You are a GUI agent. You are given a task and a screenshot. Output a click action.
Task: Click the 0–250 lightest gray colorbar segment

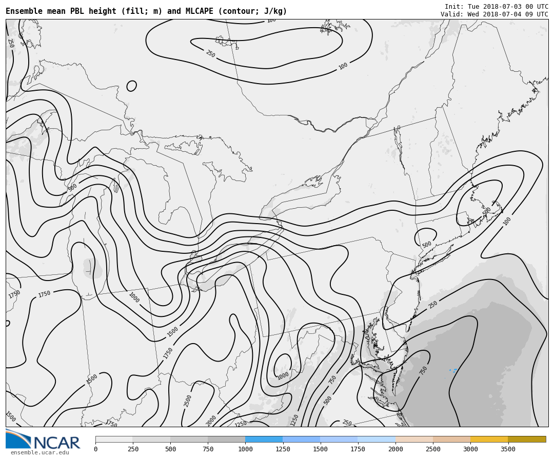(x=114, y=439)
